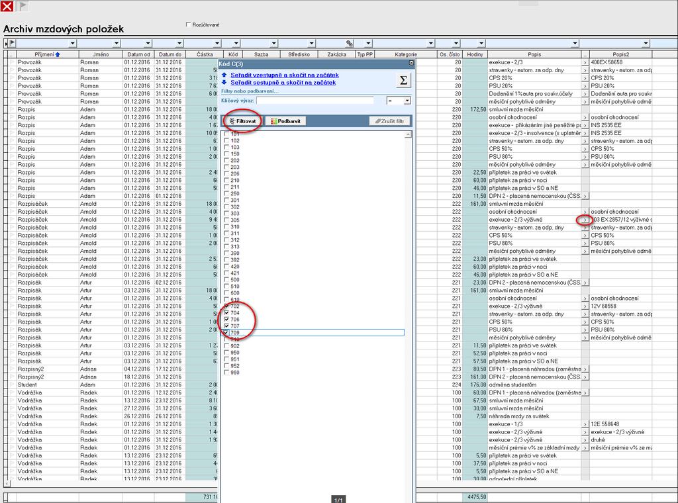Check code 500 in filter list
Image resolution: width=678 pixels, height=503 pixels.
[x=226, y=279]
